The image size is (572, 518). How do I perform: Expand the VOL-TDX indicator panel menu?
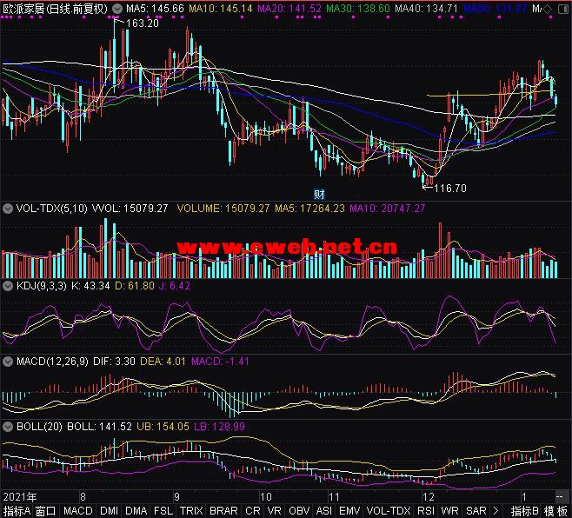[x=8, y=208]
